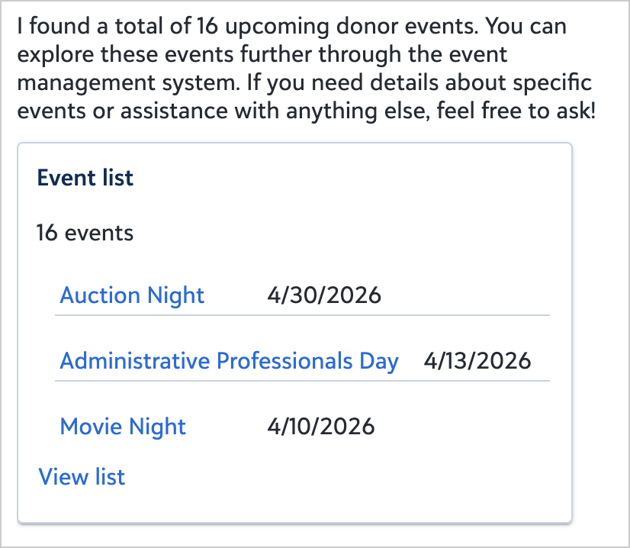The image size is (630, 548).
Task: Open the Administrative Professionals Day event link
Action: [229, 361]
